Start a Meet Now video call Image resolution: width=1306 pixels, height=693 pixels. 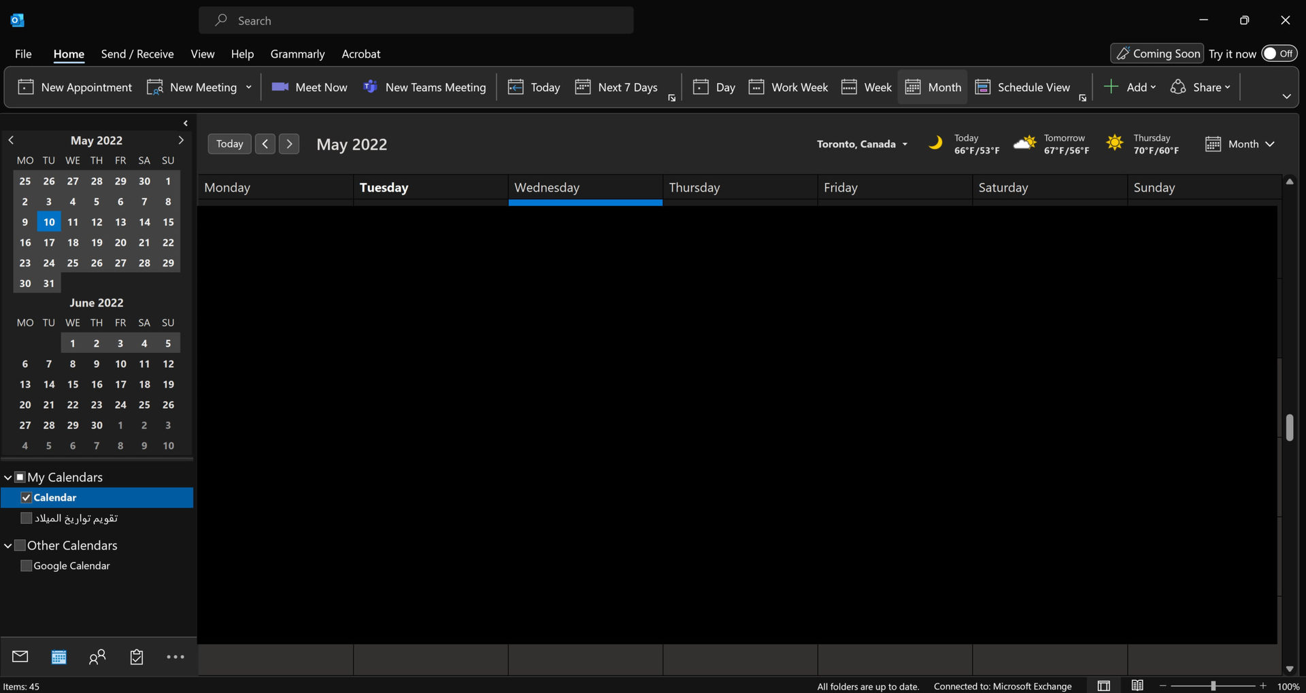[x=309, y=87]
